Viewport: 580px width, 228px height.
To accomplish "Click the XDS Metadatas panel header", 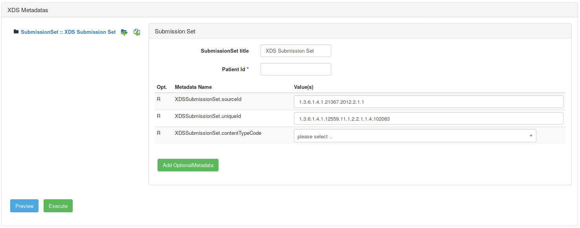I will [x=28, y=10].
